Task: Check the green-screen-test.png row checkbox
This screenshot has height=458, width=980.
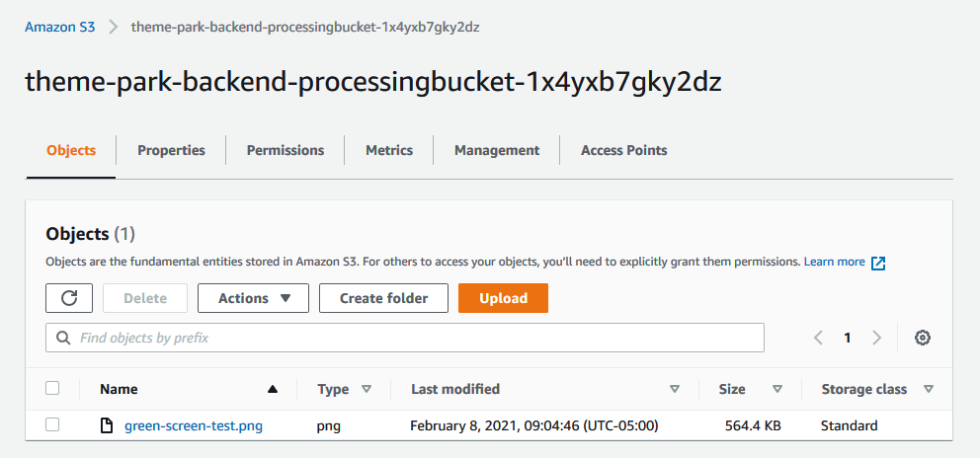Action: [52, 425]
